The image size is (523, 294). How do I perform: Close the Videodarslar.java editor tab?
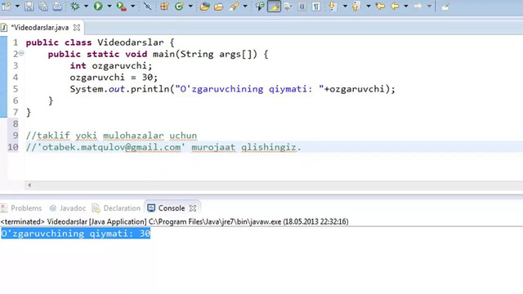click(x=77, y=28)
